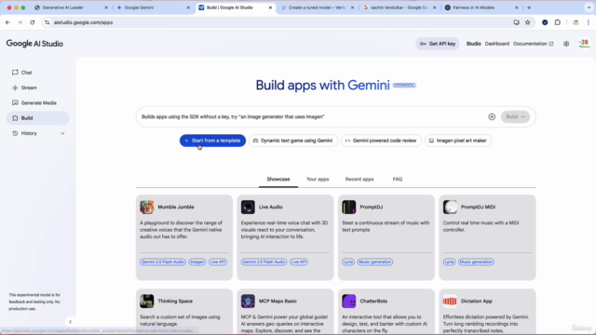Click the plus add-attachment icon in prompt
The width and height of the screenshot is (596, 335).
492,116
